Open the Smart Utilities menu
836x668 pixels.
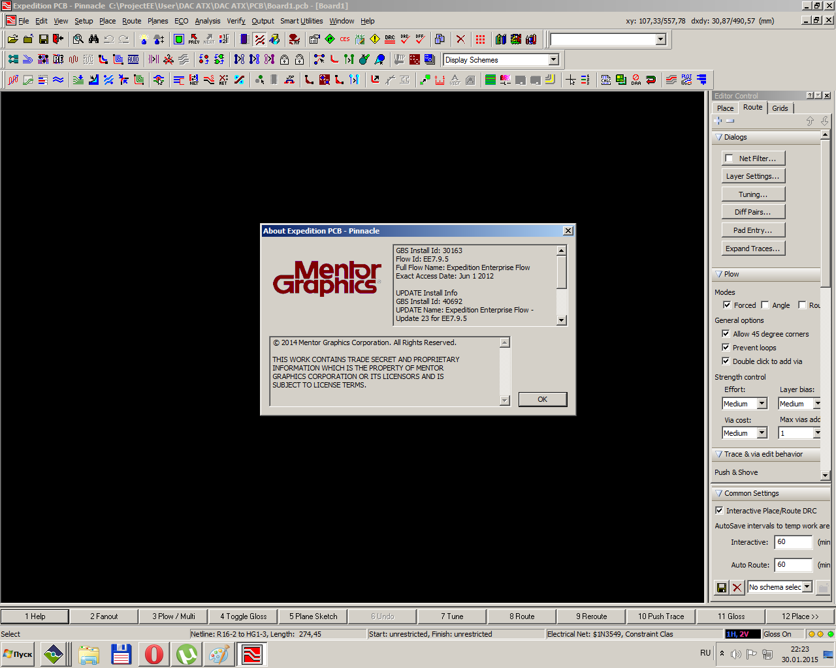pyautogui.click(x=302, y=21)
